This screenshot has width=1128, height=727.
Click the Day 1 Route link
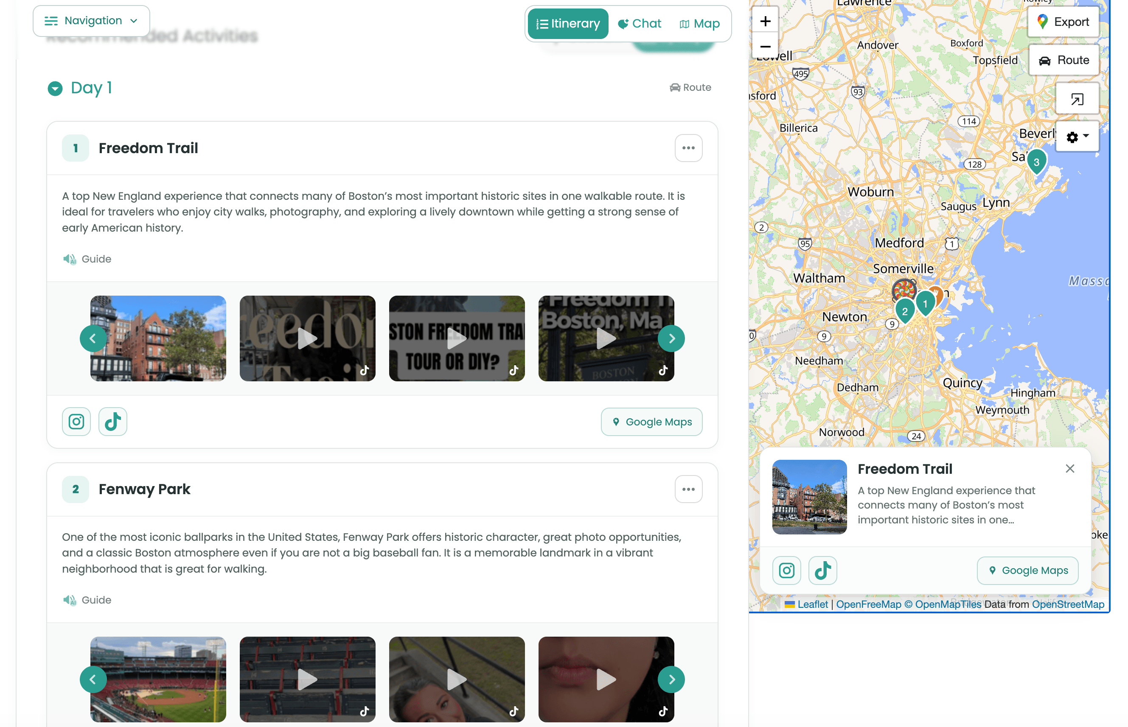click(690, 87)
